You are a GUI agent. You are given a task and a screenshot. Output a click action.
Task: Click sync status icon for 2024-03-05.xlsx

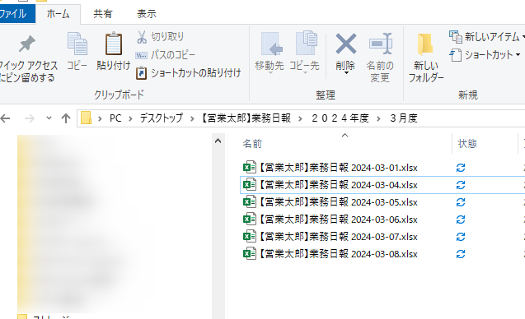coord(461,202)
